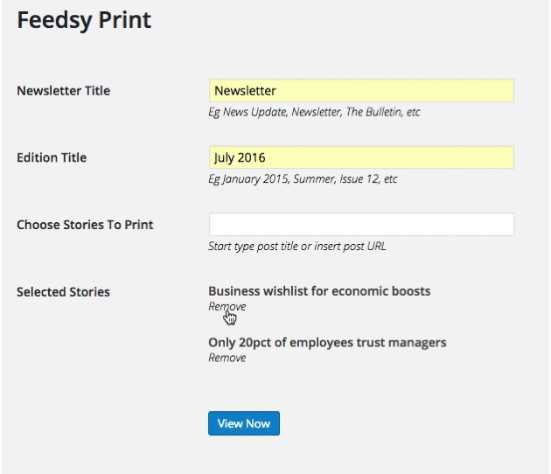Click the hint 'Start type post title or insert post URL'
The height and width of the screenshot is (474, 551).
[297, 246]
